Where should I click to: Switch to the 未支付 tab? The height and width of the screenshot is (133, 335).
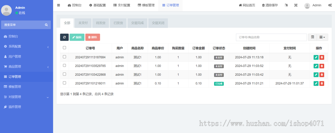(83, 23)
